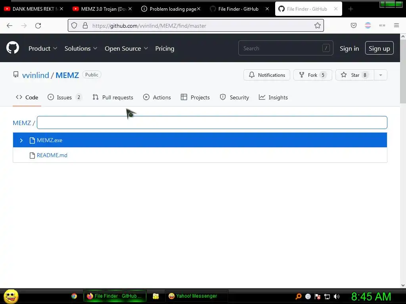Click the padlock site info icon

[x=85, y=25]
